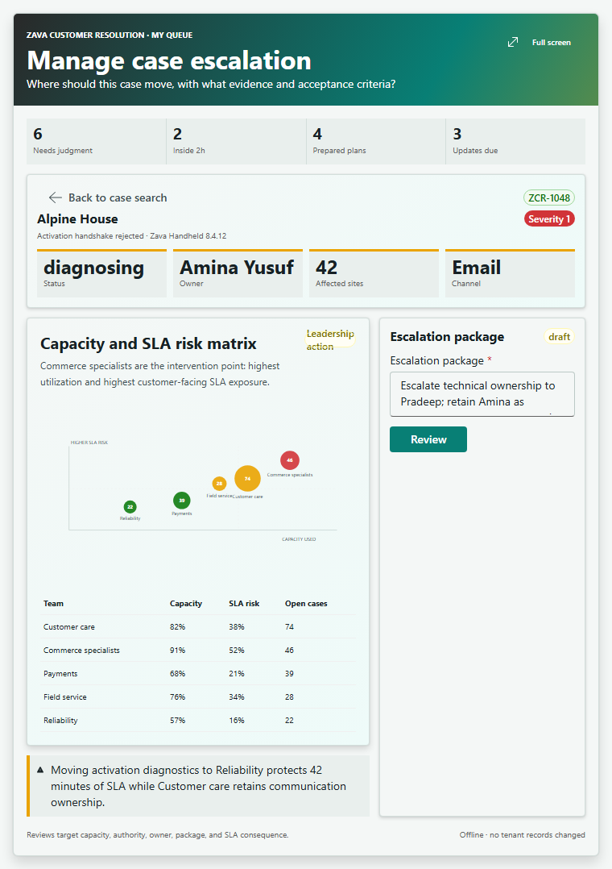The image size is (612, 869).
Task: Select the Payments table row name
Action: click(x=60, y=673)
